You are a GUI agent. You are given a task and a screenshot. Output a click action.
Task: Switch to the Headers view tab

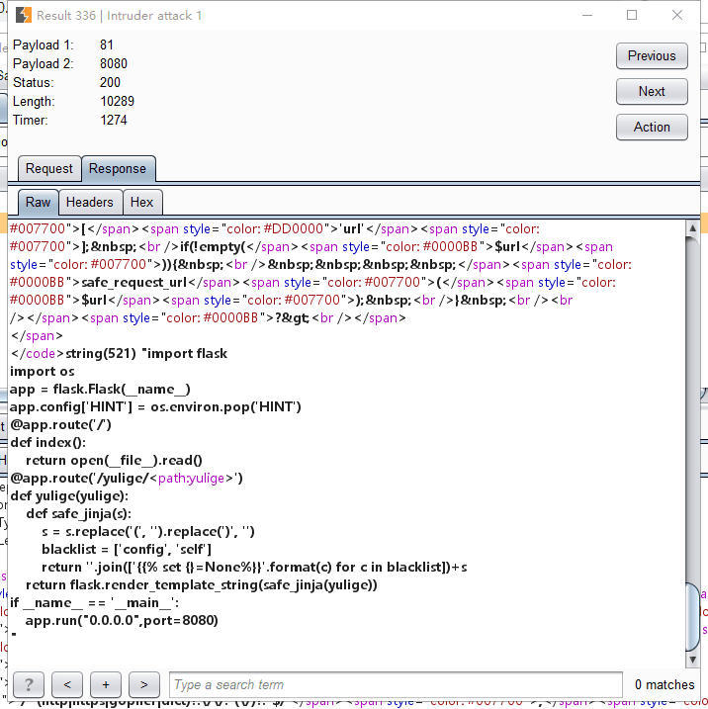[89, 202]
